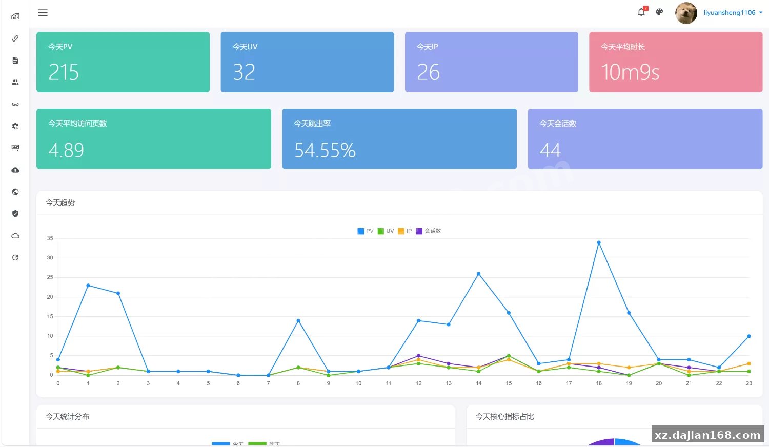This screenshot has height=447, width=769.
Task: Click the 今天核心指标占比 panel heading
Action: [x=504, y=417]
